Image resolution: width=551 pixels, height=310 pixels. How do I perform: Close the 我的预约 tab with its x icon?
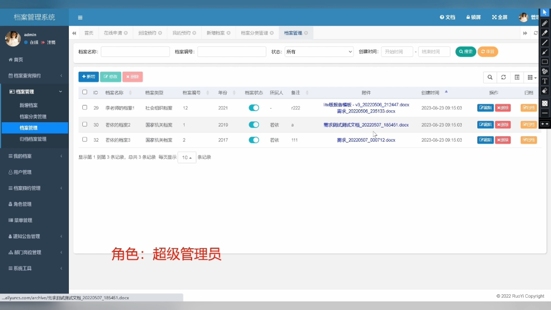coord(194,33)
